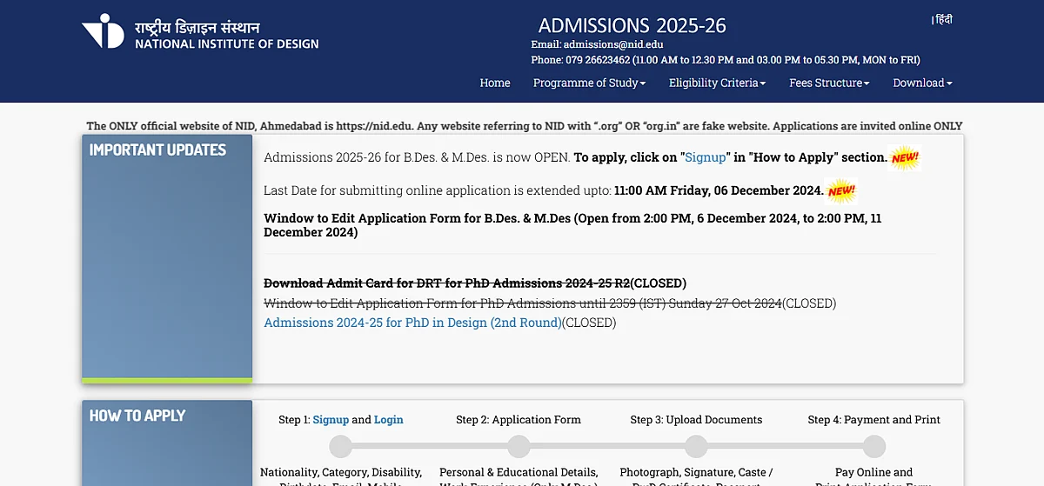The width and height of the screenshot is (1044, 486).
Task: Switch language to Hindi link
Action: 944,19
